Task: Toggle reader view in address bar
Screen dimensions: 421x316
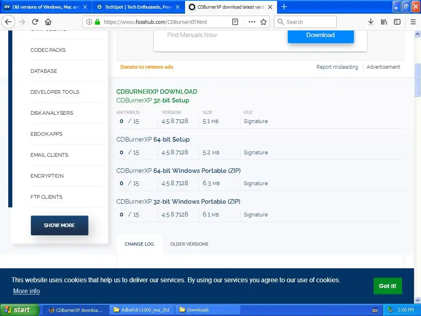Action: click(x=235, y=22)
